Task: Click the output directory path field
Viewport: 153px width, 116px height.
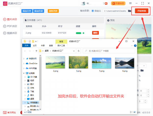Action: [x=115, y=11]
